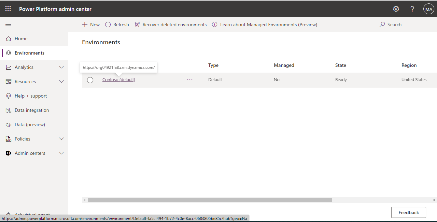Collapse the navigation with hamburger icon

pos(8,25)
